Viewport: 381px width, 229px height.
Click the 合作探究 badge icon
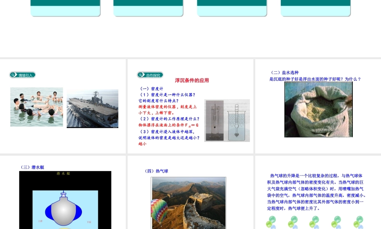click(150, 75)
